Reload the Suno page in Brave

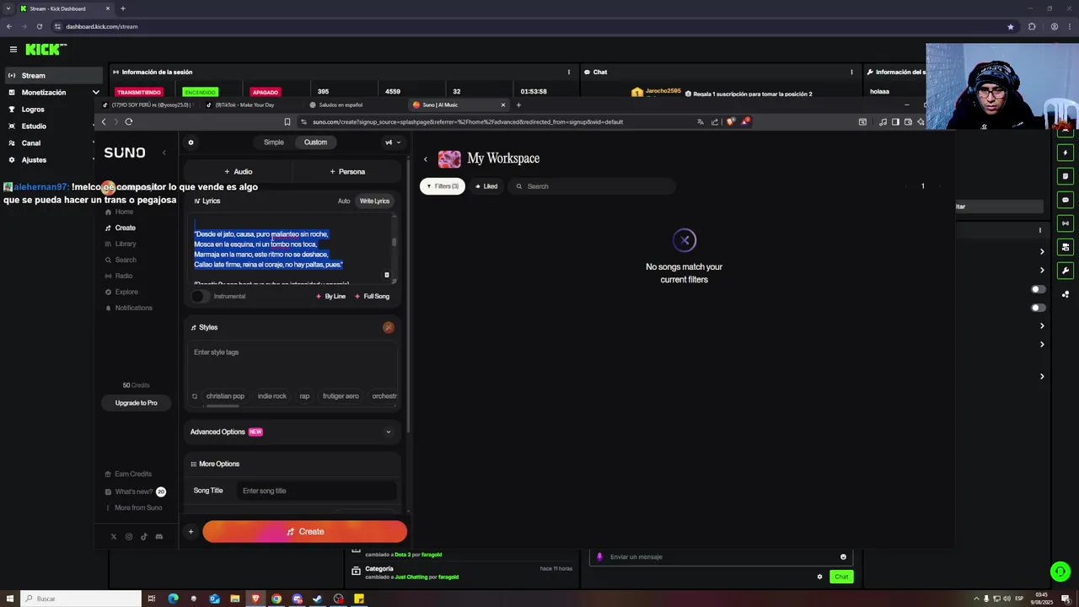pyautogui.click(x=129, y=122)
